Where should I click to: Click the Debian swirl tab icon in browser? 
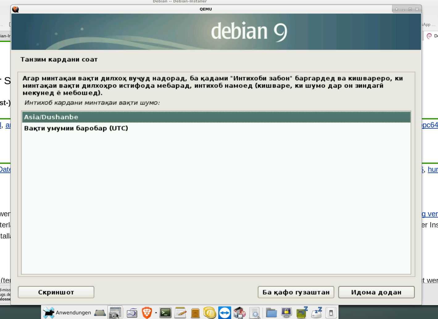tap(429, 36)
